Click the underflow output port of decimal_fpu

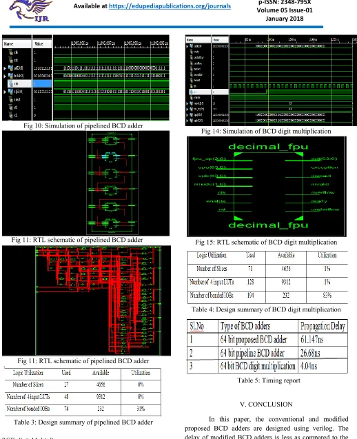click(325, 210)
